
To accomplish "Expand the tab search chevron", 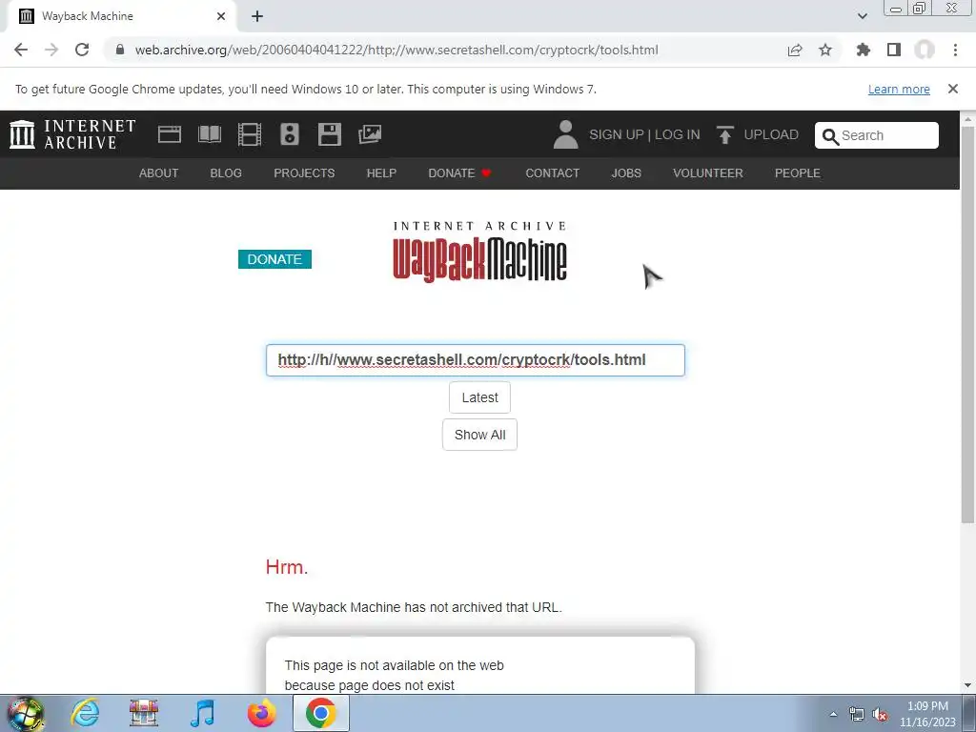I will click(862, 16).
